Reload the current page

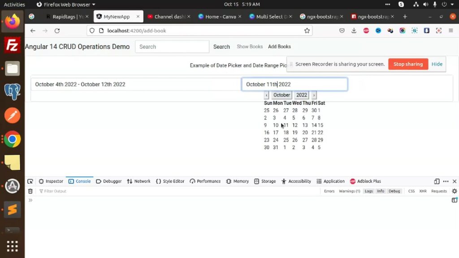pos(57,30)
